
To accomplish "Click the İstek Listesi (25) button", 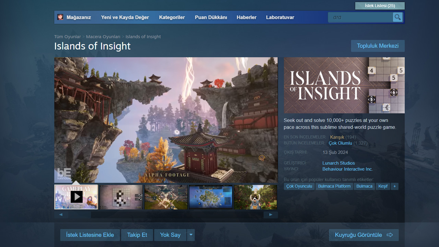I will (380, 6).
